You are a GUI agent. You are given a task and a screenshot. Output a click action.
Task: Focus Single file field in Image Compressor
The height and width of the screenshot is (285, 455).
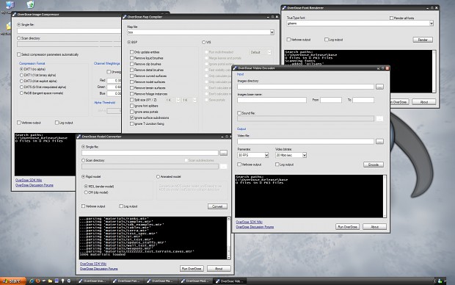69,31
